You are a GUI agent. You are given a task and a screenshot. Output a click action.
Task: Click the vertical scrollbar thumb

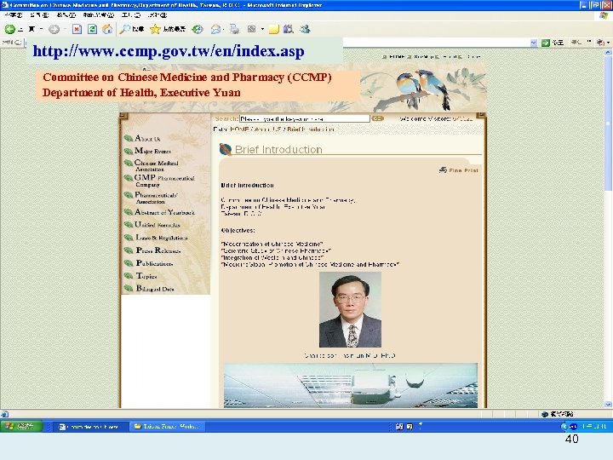pos(608,123)
